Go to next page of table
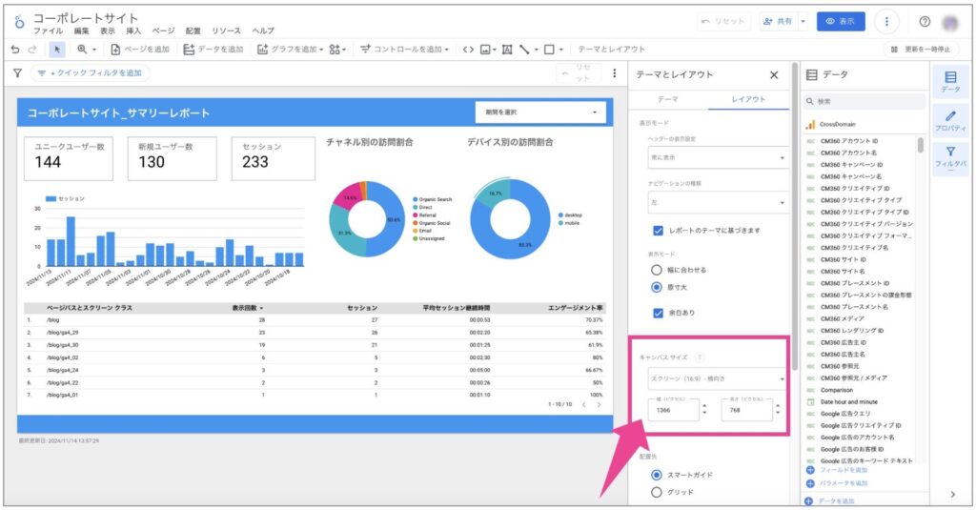The height and width of the screenshot is (510, 976). (599, 405)
